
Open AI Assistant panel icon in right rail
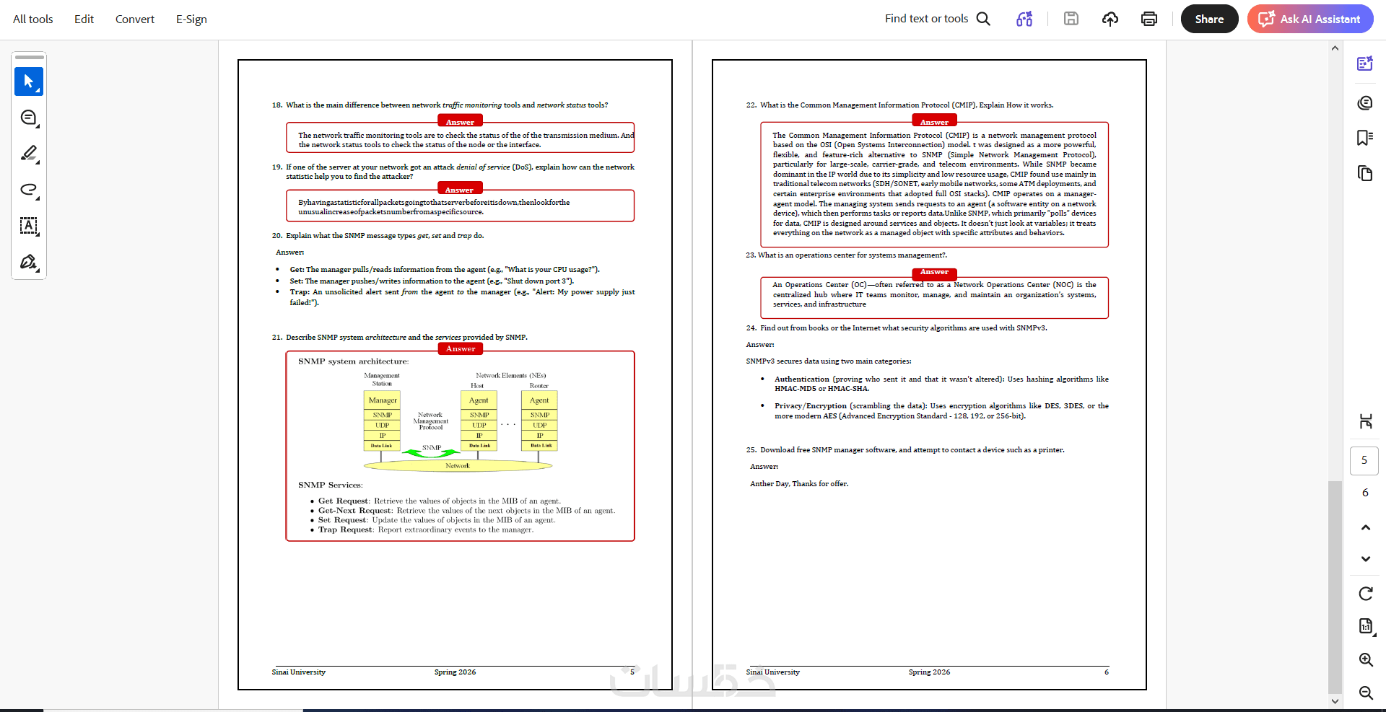point(1364,63)
